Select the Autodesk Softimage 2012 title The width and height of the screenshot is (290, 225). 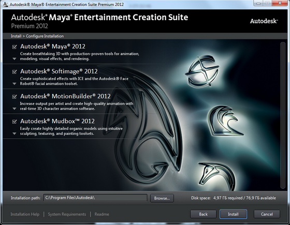point(59,71)
